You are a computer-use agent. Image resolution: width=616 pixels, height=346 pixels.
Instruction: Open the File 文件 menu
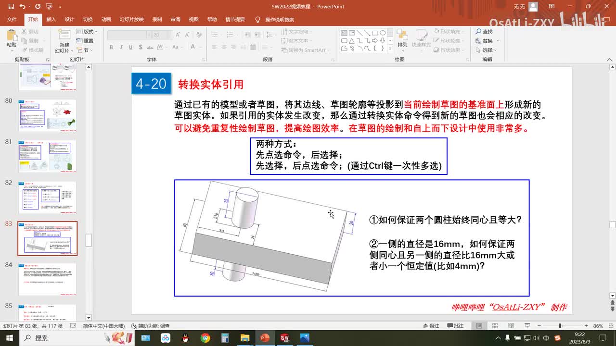tap(12, 20)
